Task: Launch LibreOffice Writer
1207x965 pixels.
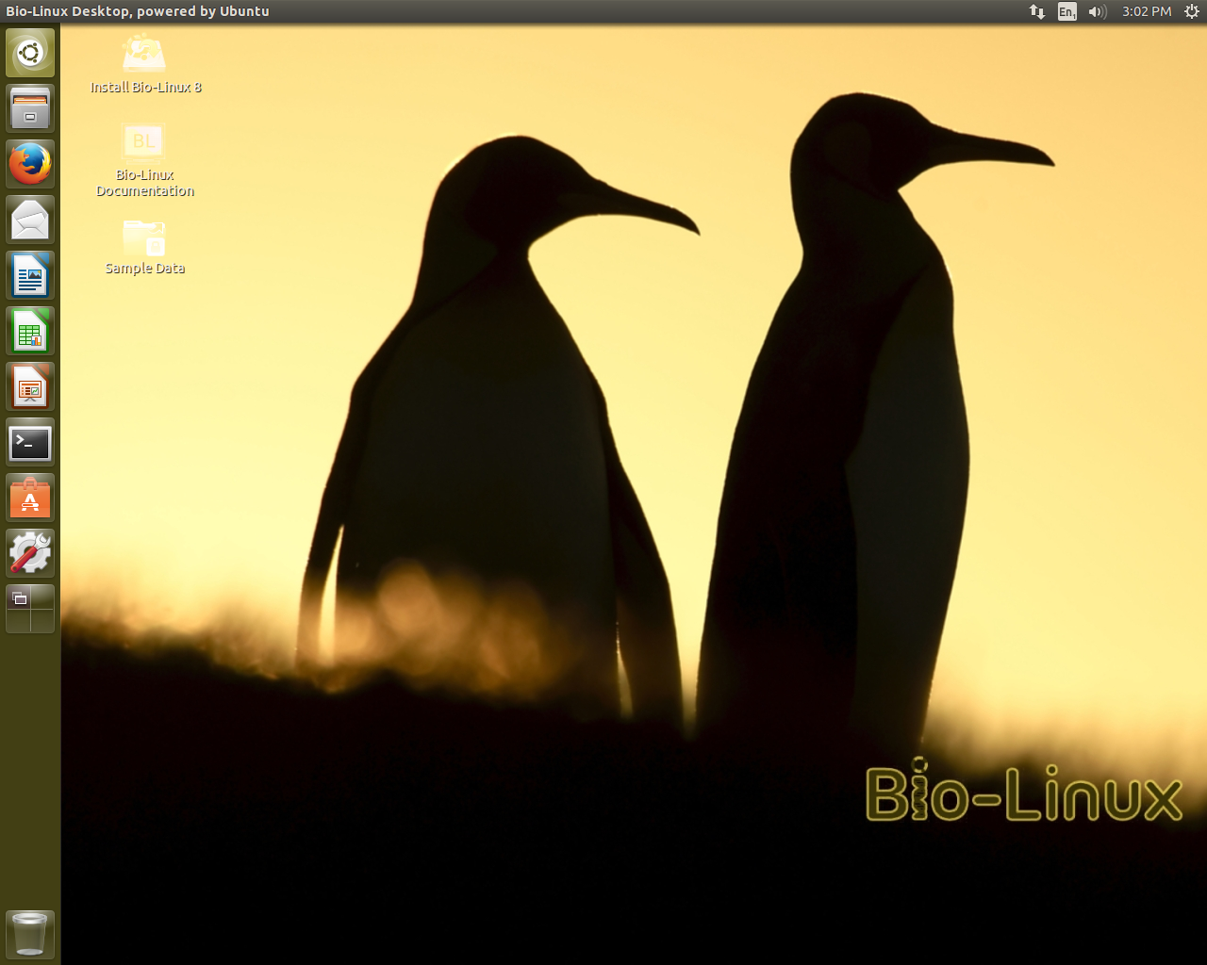Action: [30, 275]
